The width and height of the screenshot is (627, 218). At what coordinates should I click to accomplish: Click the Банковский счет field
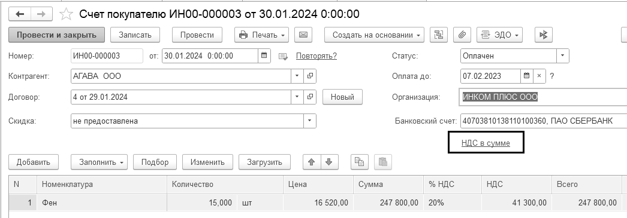point(544,121)
